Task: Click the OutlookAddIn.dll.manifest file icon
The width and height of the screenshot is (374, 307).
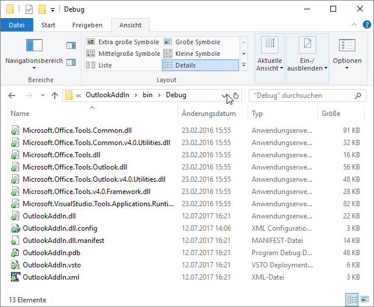Action: (x=15, y=241)
